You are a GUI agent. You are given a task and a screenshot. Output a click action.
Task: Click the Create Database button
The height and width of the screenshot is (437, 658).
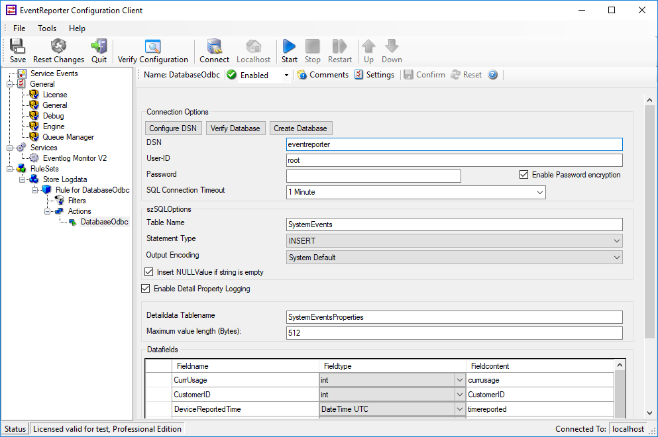click(300, 128)
